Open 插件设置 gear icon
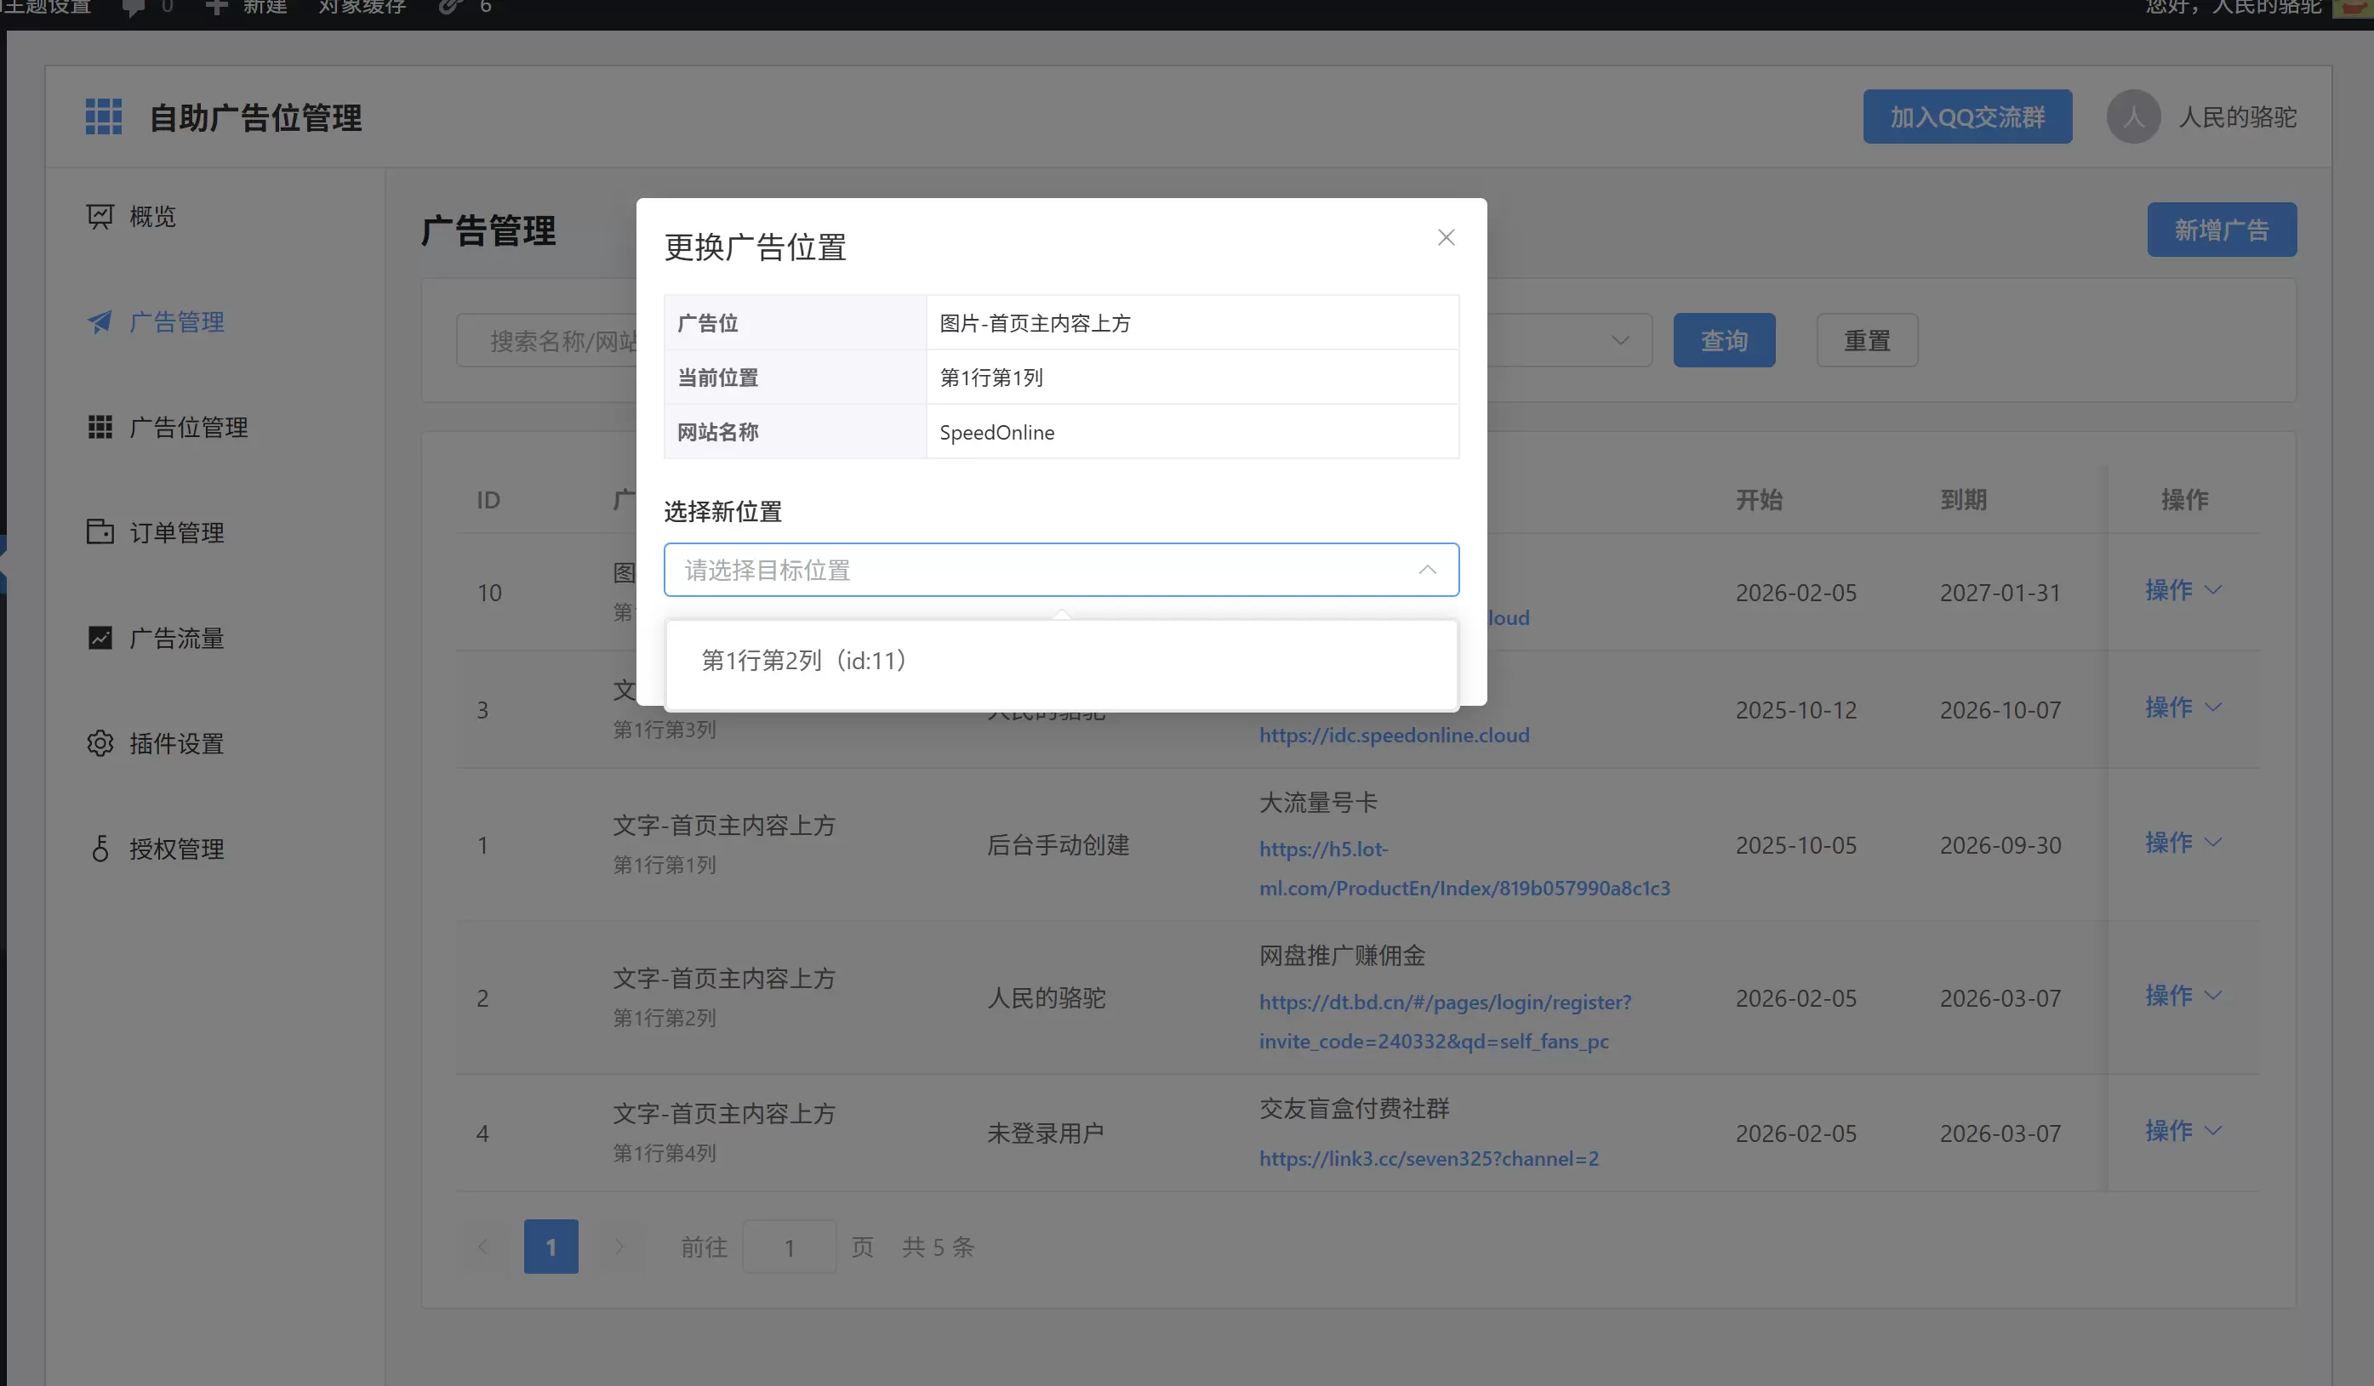The height and width of the screenshot is (1386, 2374). click(x=100, y=744)
